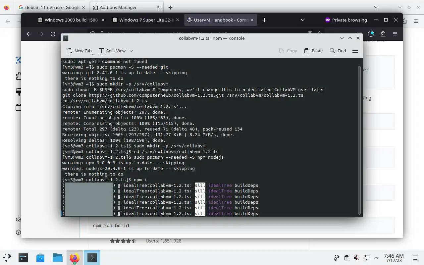Open Find in Konsole toolbar
This screenshot has height=265, width=424.
pos(338,51)
